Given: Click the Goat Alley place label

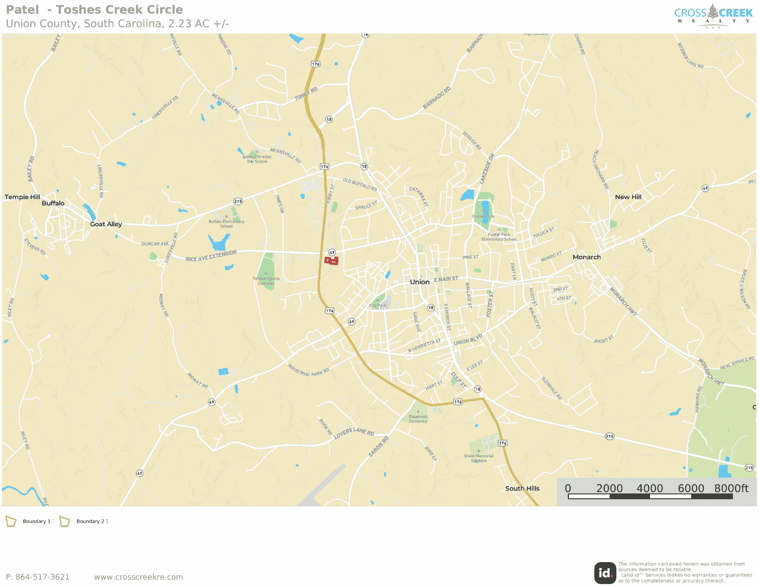Looking at the screenshot, I should coord(106,224).
